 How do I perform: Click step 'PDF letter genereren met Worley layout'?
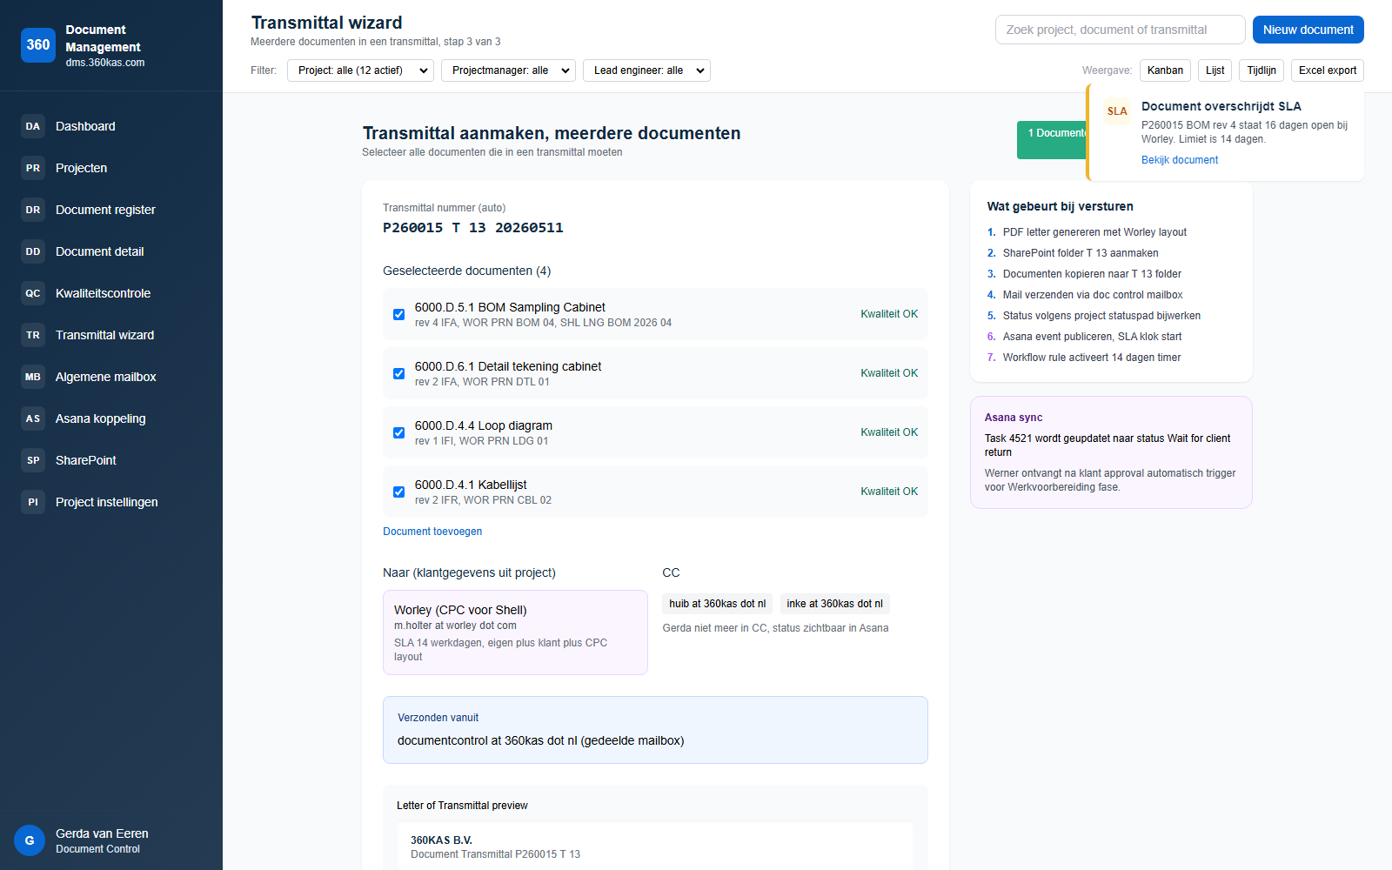tap(1094, 232)
